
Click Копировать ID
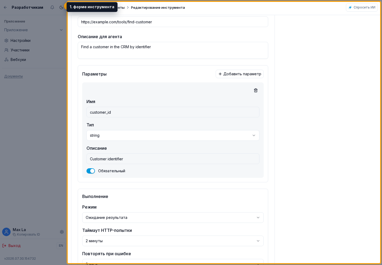coord(26,235)
